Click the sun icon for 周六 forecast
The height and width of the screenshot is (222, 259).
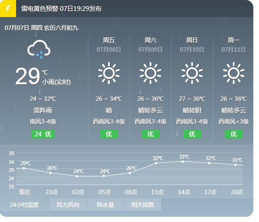[150, 73]
